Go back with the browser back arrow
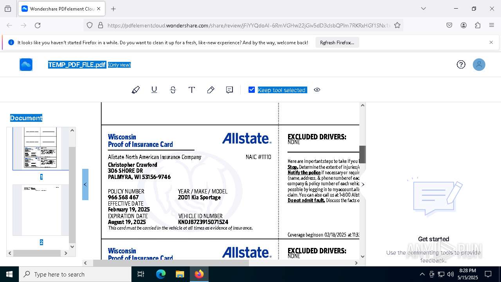The height and width of the screenshot is (282, 501). (9, 25)
